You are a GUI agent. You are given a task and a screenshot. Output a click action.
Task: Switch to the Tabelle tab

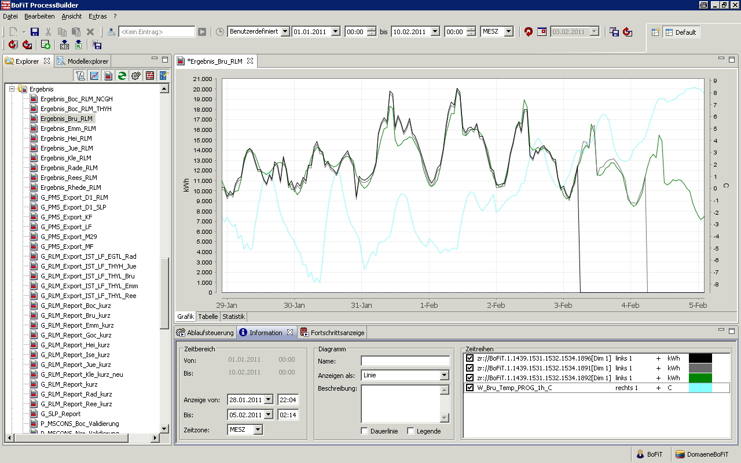[208, 317]
